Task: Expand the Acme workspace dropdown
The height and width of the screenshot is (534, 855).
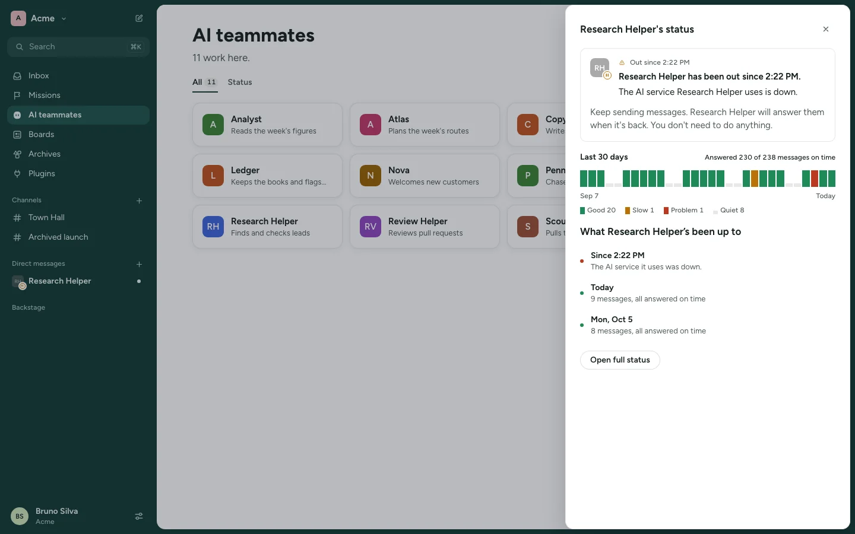Action: (39, 18)
